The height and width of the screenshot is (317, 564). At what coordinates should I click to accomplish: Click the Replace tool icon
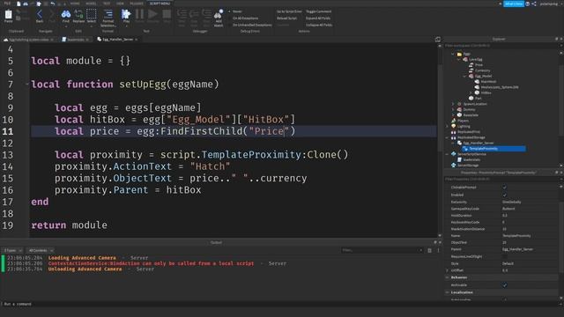tap(78, 15)
